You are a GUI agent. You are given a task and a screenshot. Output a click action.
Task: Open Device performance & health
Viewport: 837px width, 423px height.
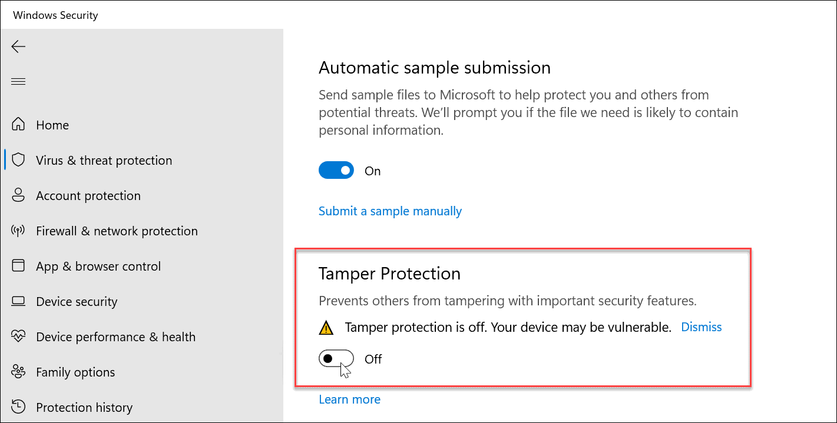pyautogui.click(x=115, y=336)
